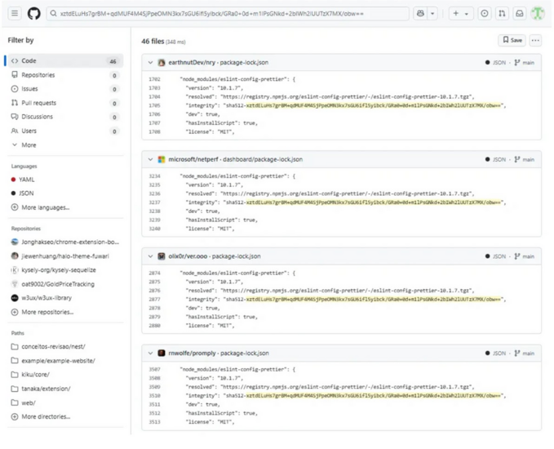Click line number 2877 in ver.ooo result
The width and height of the screenshot is (554, 449).
(154, 299)
